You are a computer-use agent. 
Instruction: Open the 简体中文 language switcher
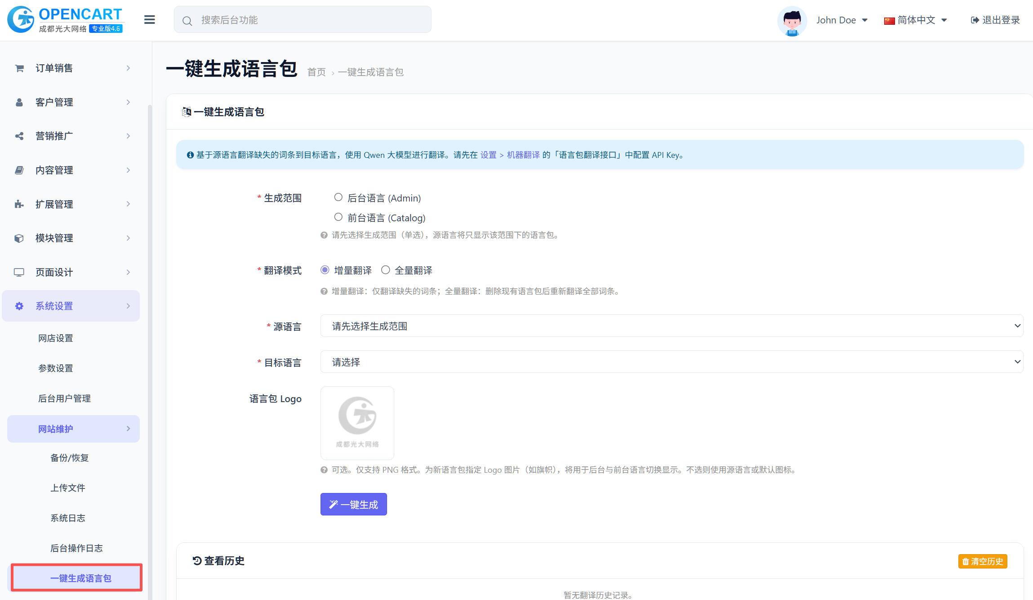tap(916, 20)
